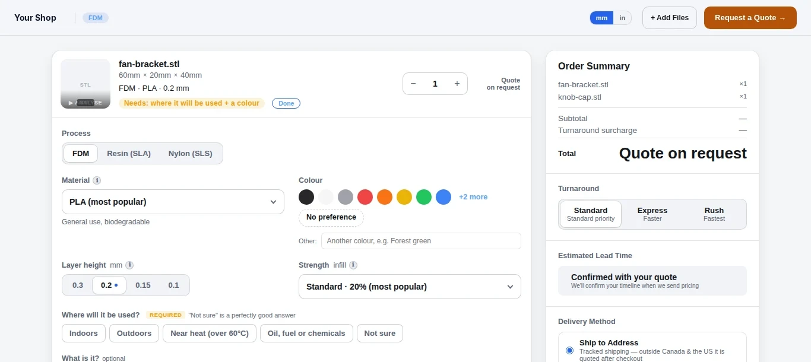Click the Other colour text field
This screenshot has width=811, height=362.
click(421, 241)
